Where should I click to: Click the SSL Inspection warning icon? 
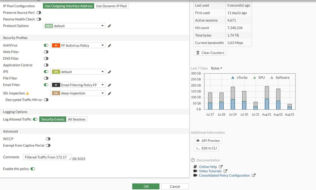[28, 94]
